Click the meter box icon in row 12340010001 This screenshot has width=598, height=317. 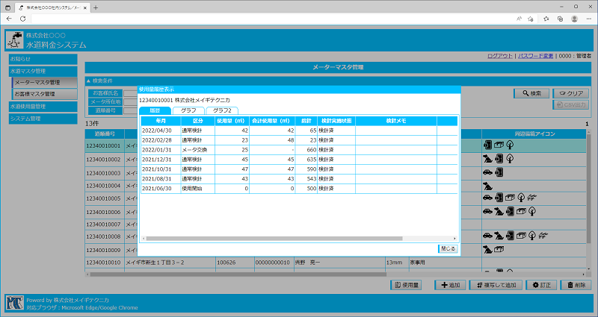[x=499, y=145]
